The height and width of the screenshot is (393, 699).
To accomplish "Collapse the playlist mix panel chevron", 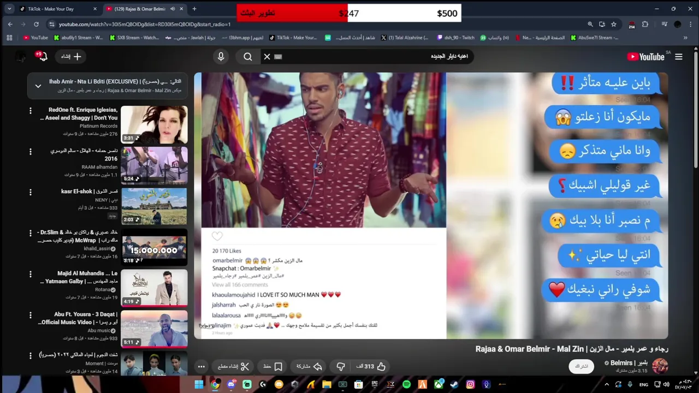I will (38, 86).
